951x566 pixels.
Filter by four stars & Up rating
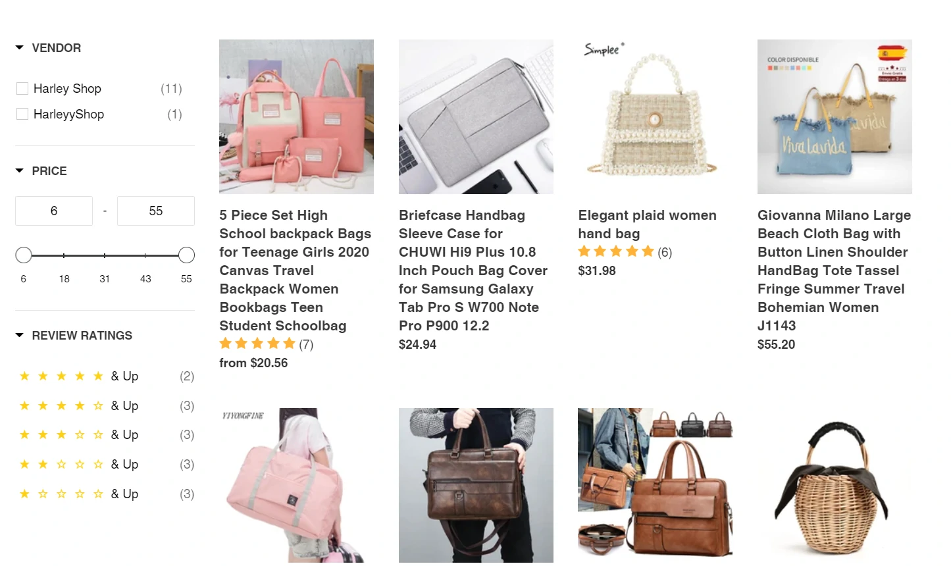coord(105,406)
